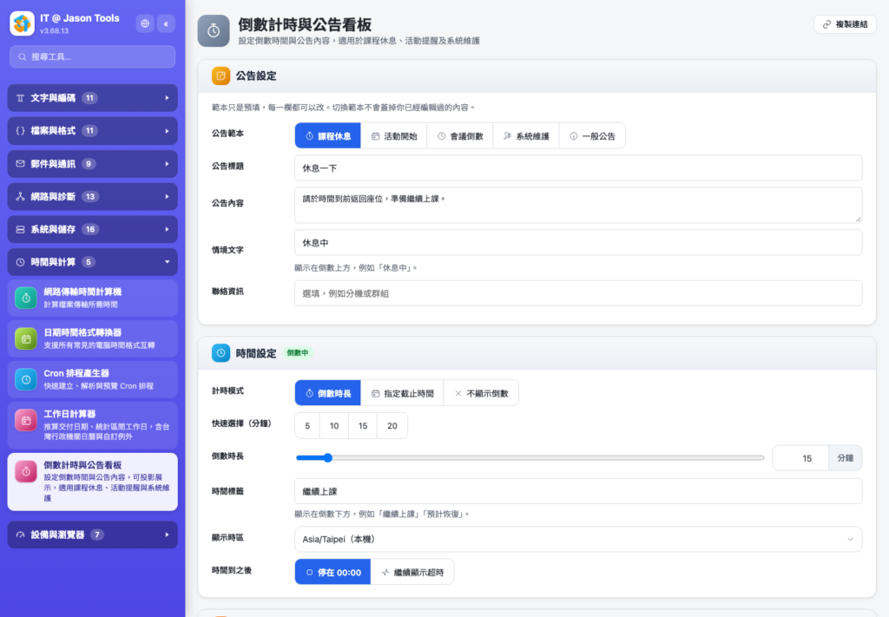Open the 日期時間格式轉換器 tool
889x617 pixels.
92,338
